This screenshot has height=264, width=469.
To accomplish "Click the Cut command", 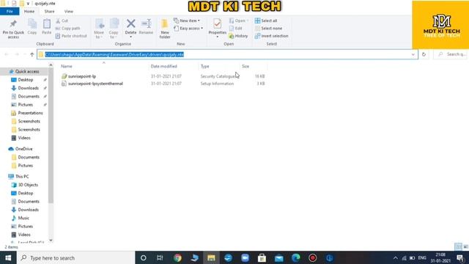I will pyautogui.click(x=62, y=21).
